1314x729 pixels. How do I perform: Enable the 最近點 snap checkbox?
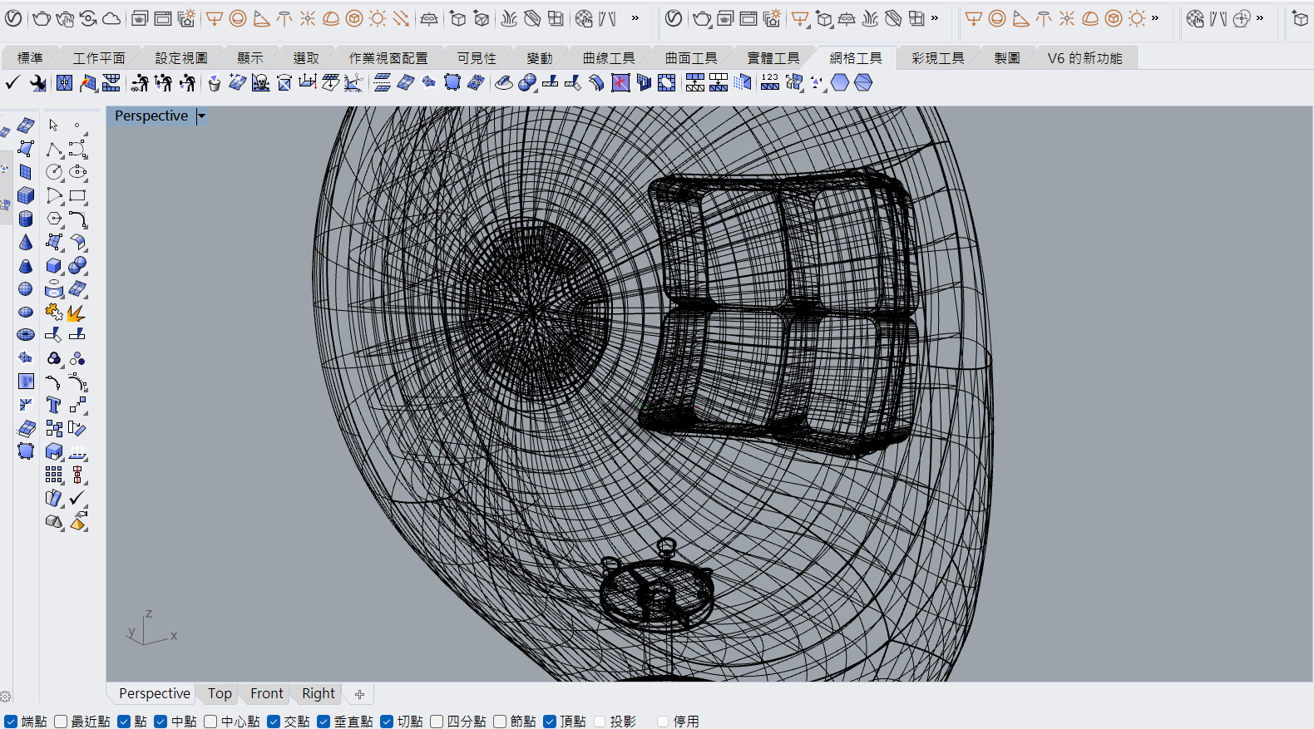point(61,722)
